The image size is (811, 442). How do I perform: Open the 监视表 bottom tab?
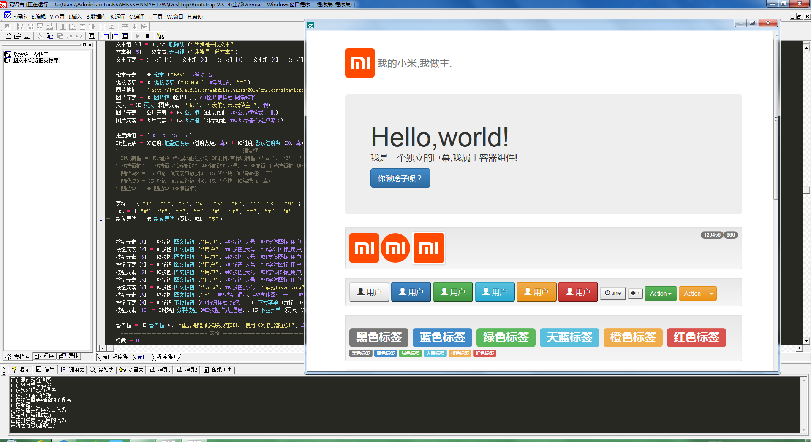102,370
